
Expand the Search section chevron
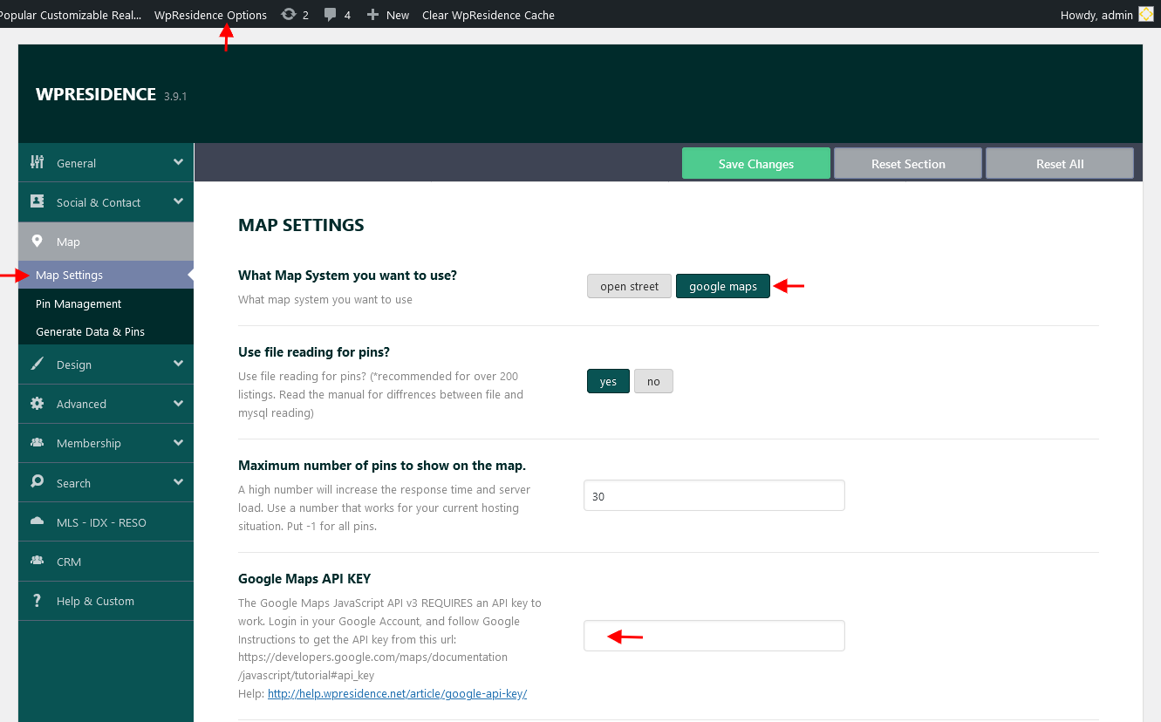178,482
